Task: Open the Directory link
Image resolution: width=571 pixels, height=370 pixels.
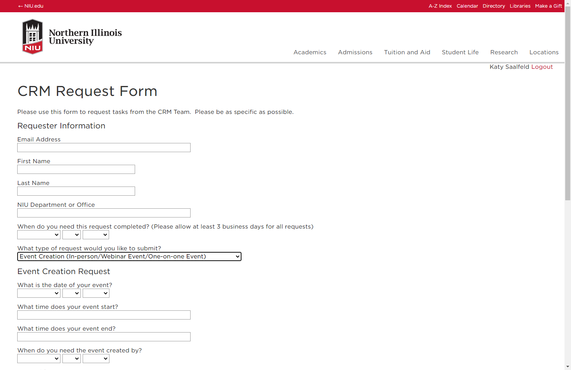Action: [494, 6]
